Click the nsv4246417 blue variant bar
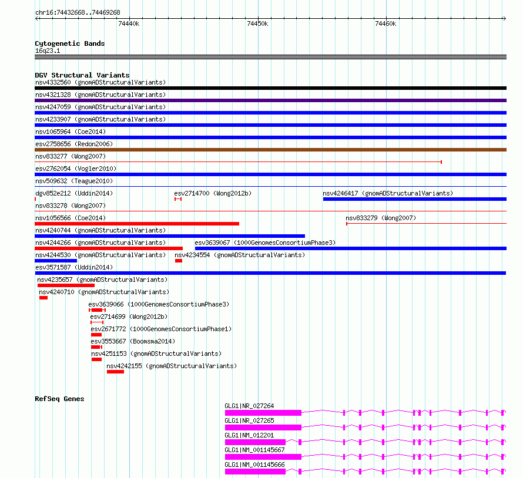523x478 pixels. point(415,199)
